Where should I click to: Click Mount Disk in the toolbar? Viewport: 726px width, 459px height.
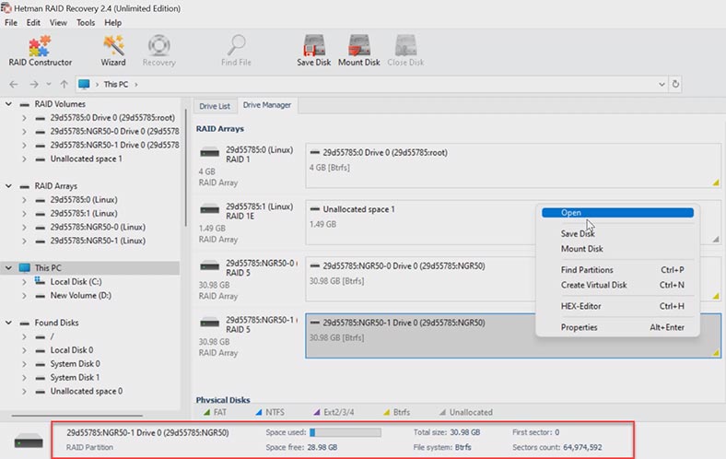tap(358, 51)
